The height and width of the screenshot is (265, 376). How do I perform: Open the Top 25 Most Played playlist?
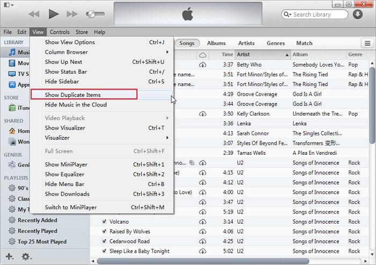(x=42, y=242)
